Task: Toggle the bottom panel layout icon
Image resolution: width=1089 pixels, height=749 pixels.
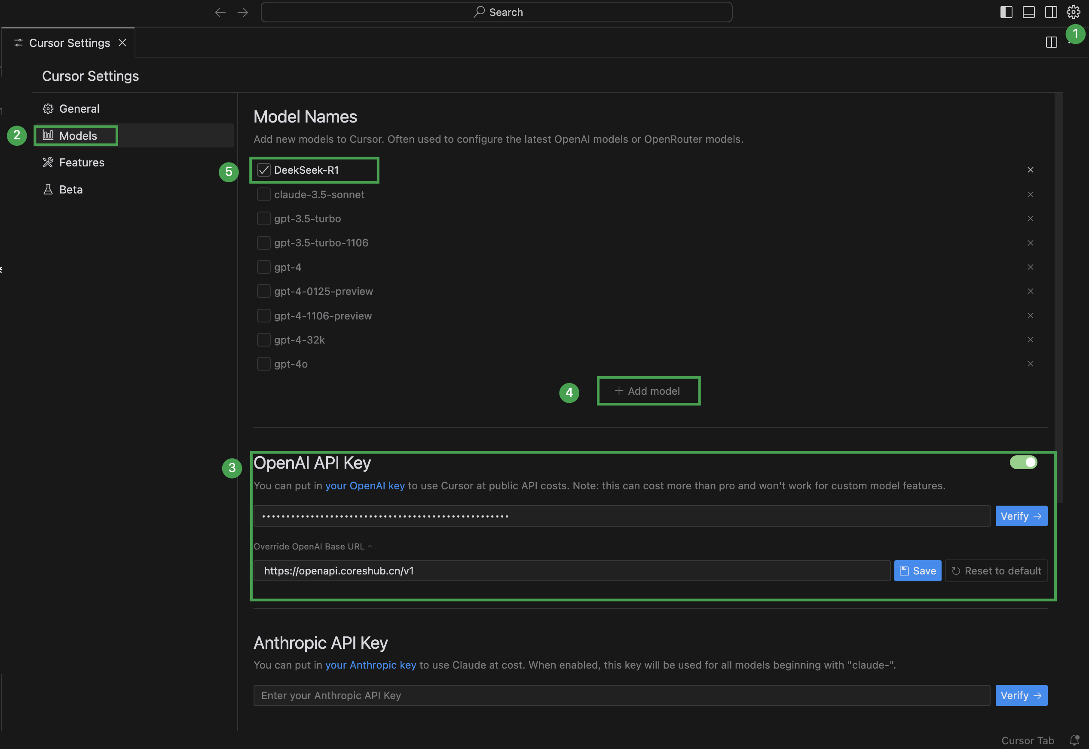Action: click(1028, 12)
